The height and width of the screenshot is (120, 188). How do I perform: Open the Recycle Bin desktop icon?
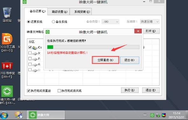click(x=7, y=13)
